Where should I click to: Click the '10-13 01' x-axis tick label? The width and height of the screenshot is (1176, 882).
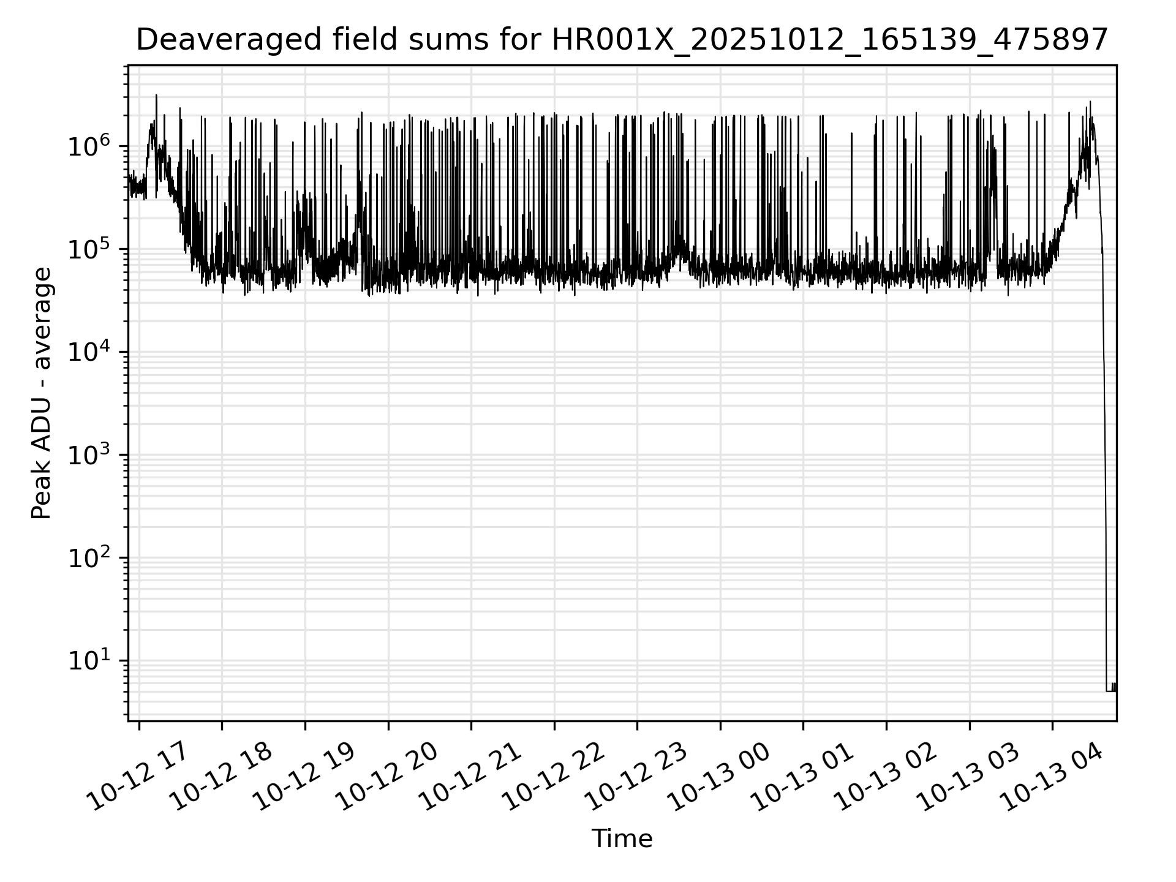point(802,775)
